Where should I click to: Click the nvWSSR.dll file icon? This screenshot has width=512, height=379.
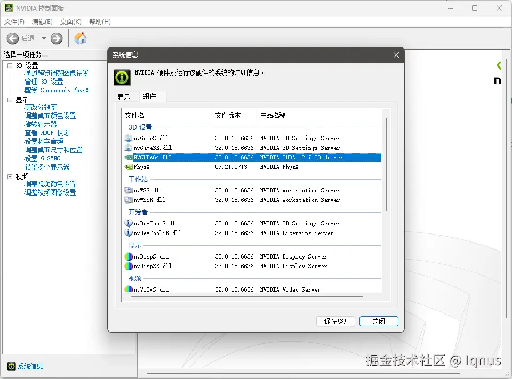[129, 200]
